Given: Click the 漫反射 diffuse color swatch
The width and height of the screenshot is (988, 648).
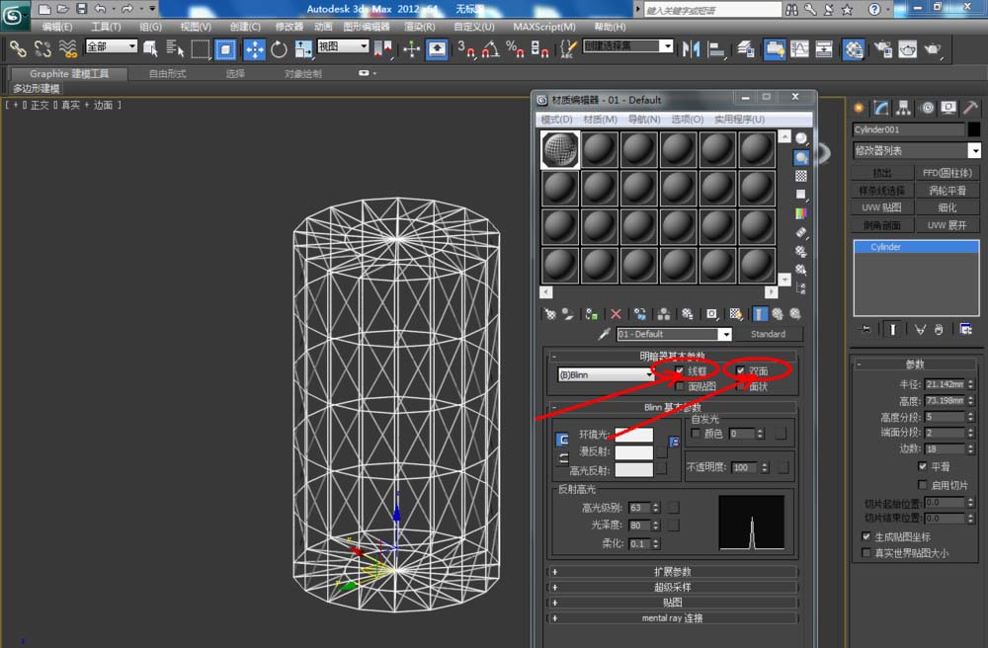Looking at the screenshot, I should (633, 452).
